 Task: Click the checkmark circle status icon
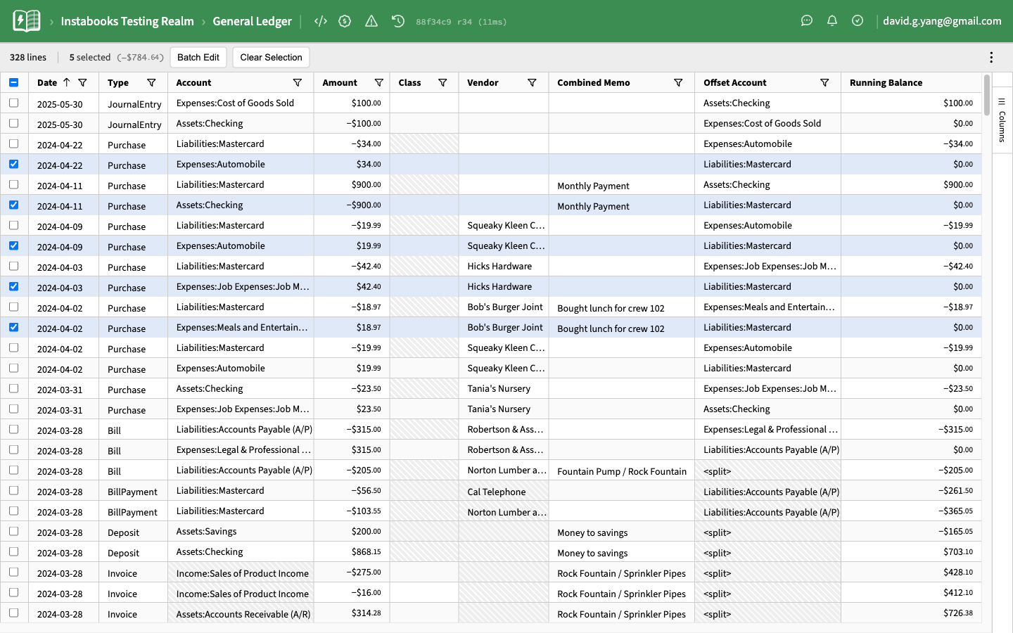pyautogui.click(x=858, y=21)
